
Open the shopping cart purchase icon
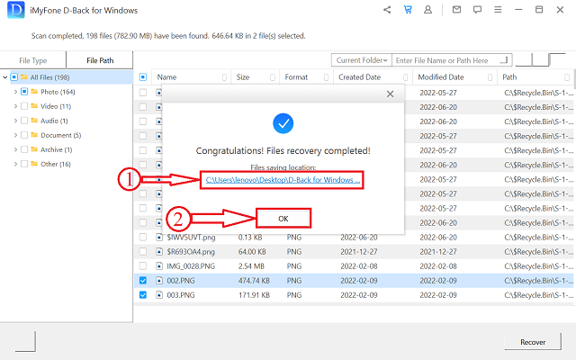pyautogui.click(x=408, y=10)
